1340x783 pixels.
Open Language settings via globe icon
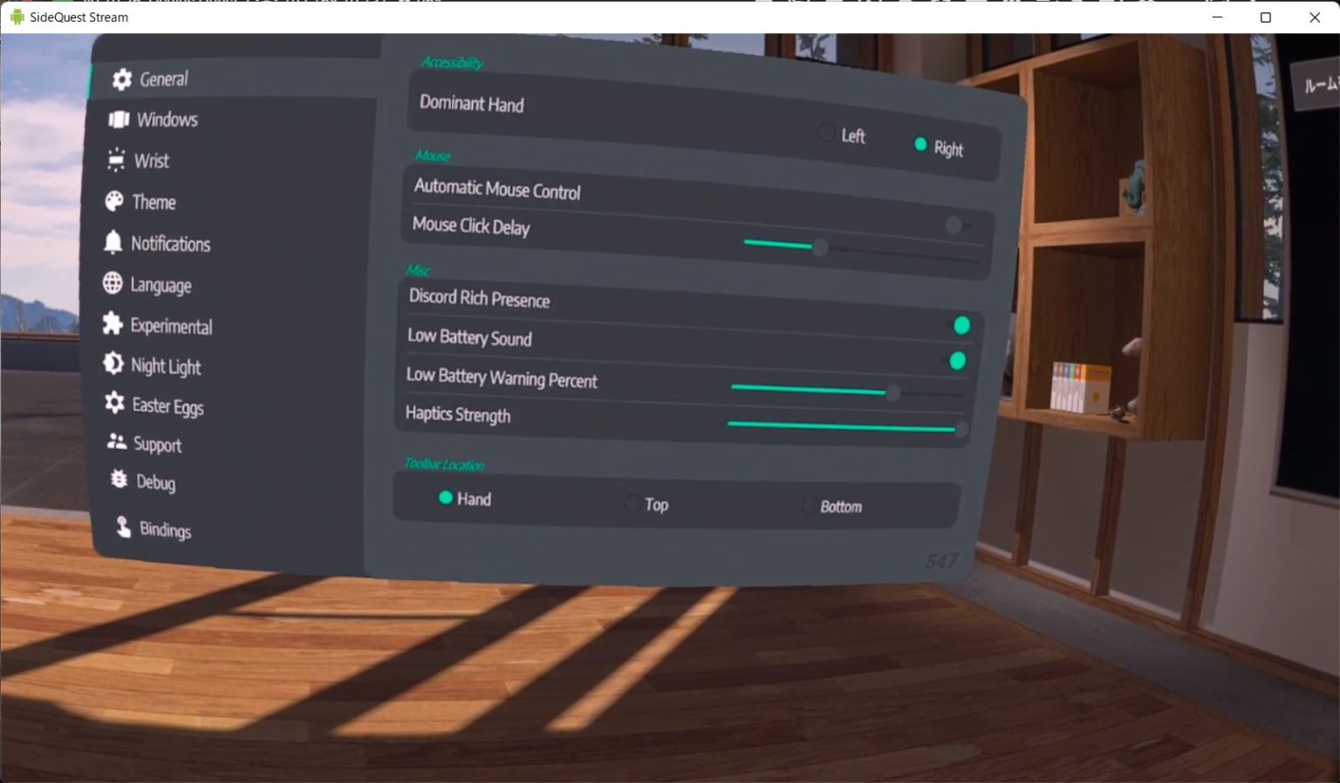pyautogui.click(x=113, y=284)
